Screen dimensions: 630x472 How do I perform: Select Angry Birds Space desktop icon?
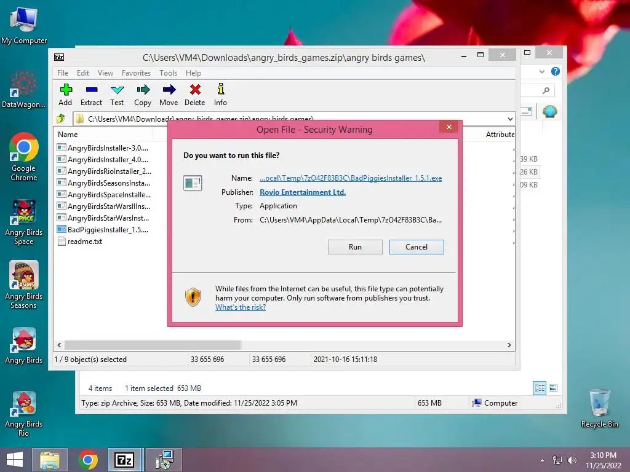pos(24,222)
